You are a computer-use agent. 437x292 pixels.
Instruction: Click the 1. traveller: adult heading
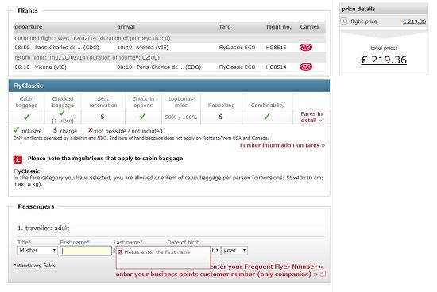(x=43, y=228)
